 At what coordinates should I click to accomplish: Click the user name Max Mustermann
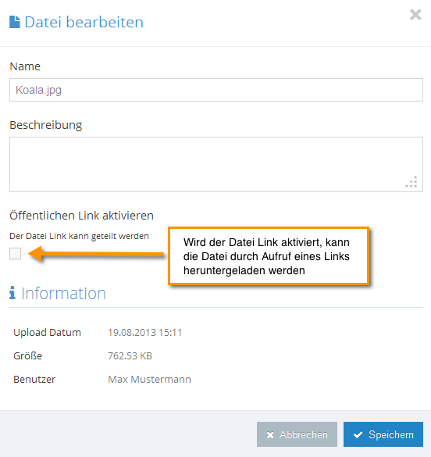tap(149, 379)
